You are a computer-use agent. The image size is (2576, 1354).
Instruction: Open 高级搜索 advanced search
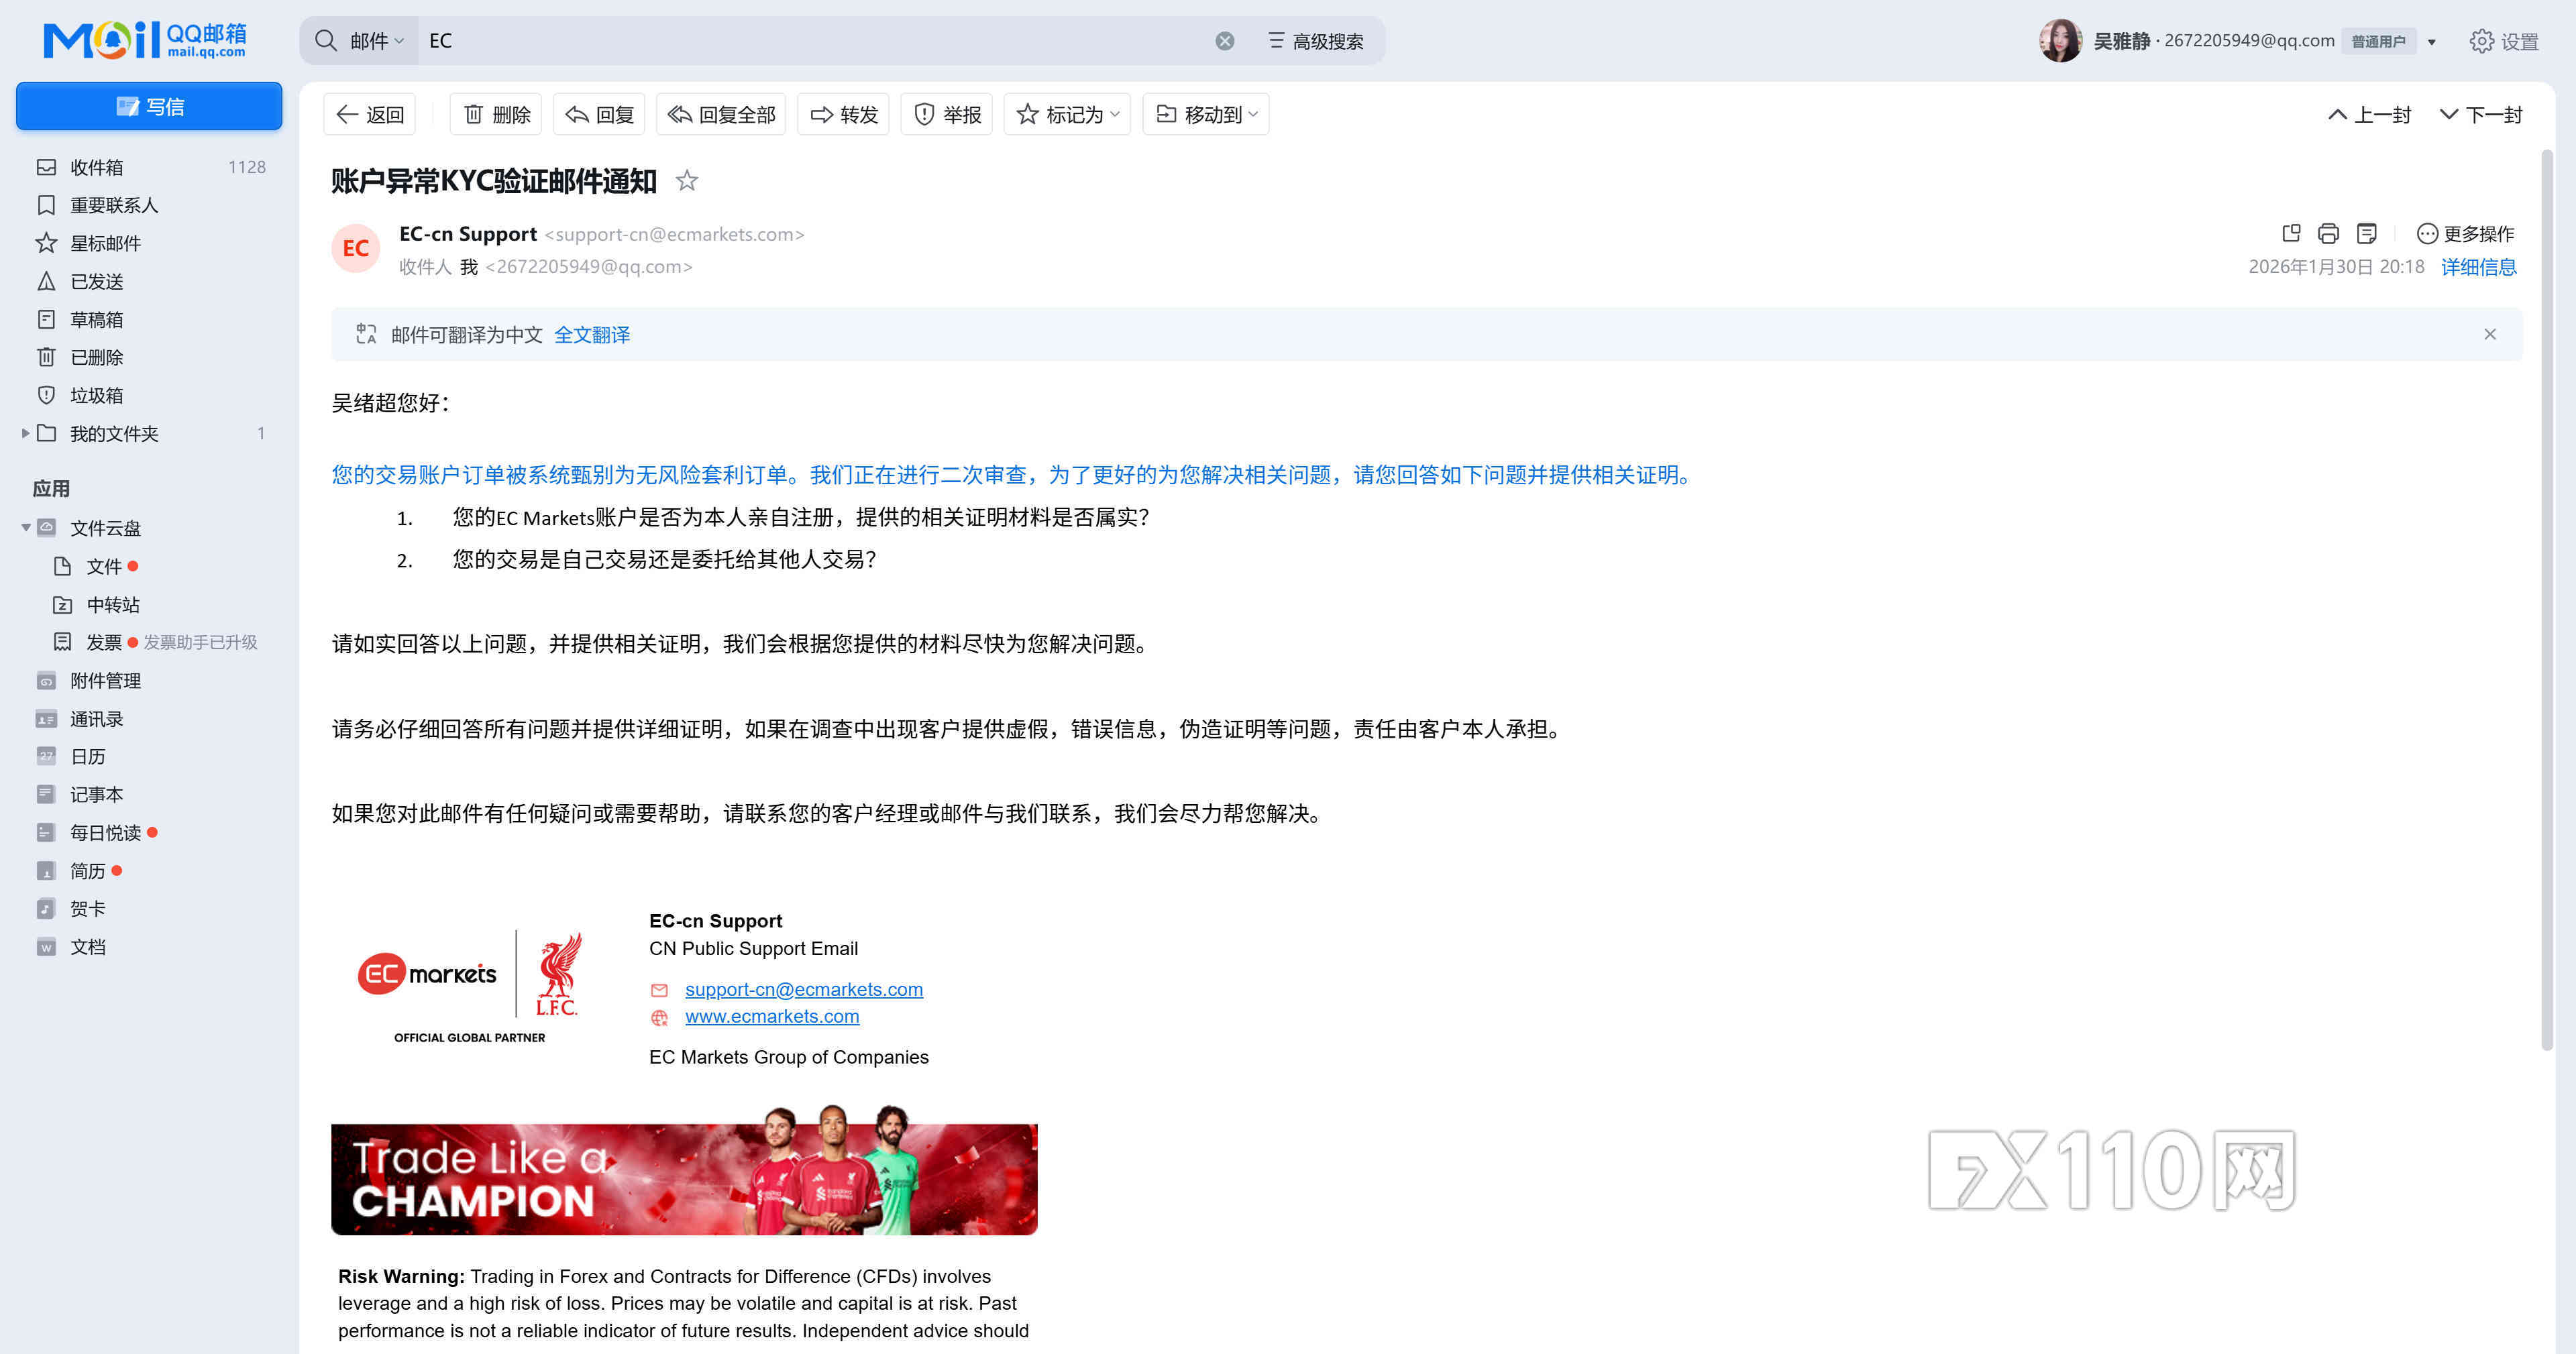click(x=1316, y=41)
